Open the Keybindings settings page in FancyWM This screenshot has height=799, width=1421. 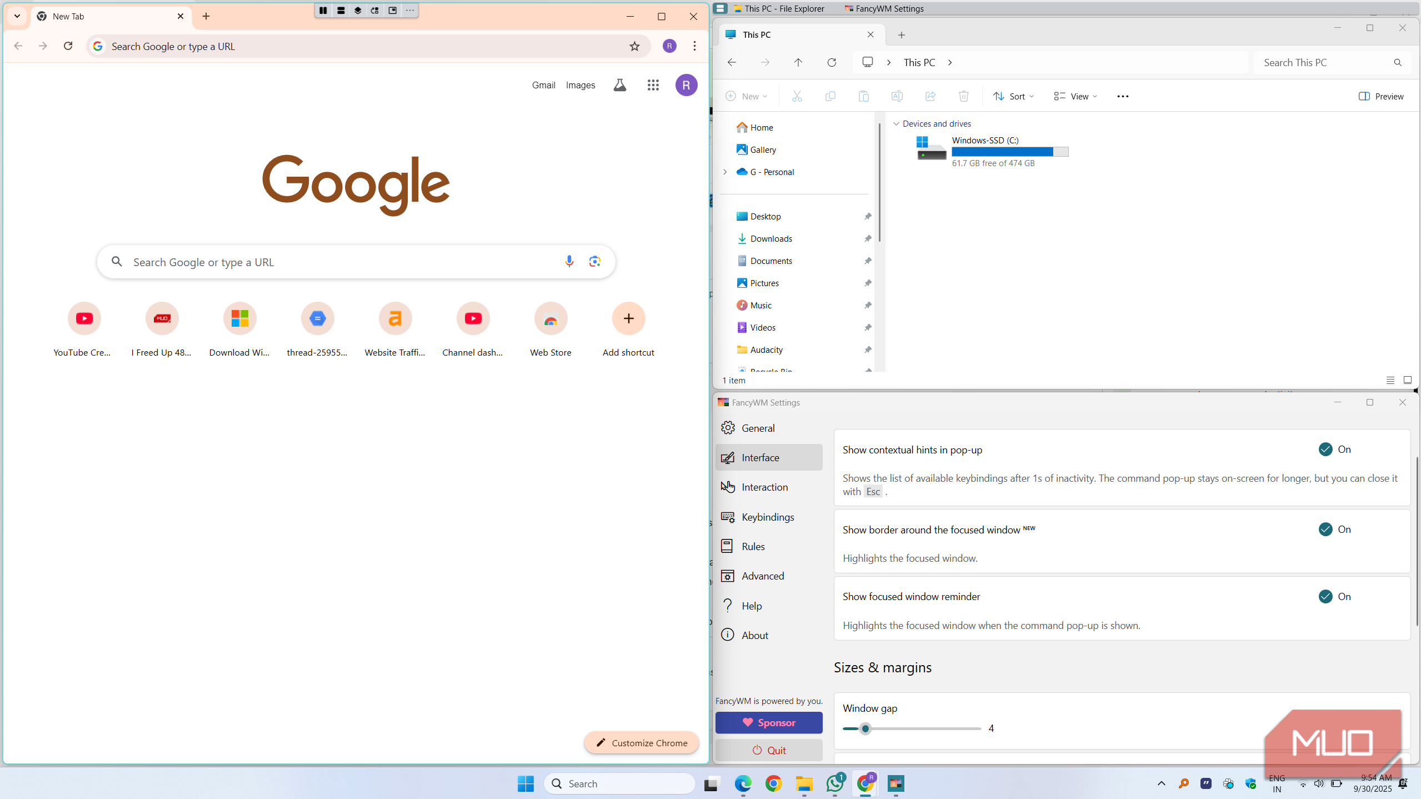pyautogui.click(x=769, y=517)
